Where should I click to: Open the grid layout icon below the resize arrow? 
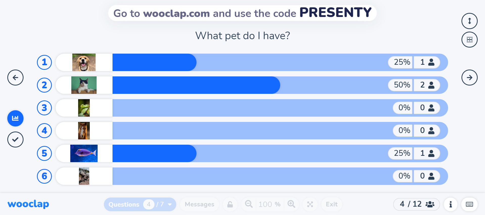[469, 39]
